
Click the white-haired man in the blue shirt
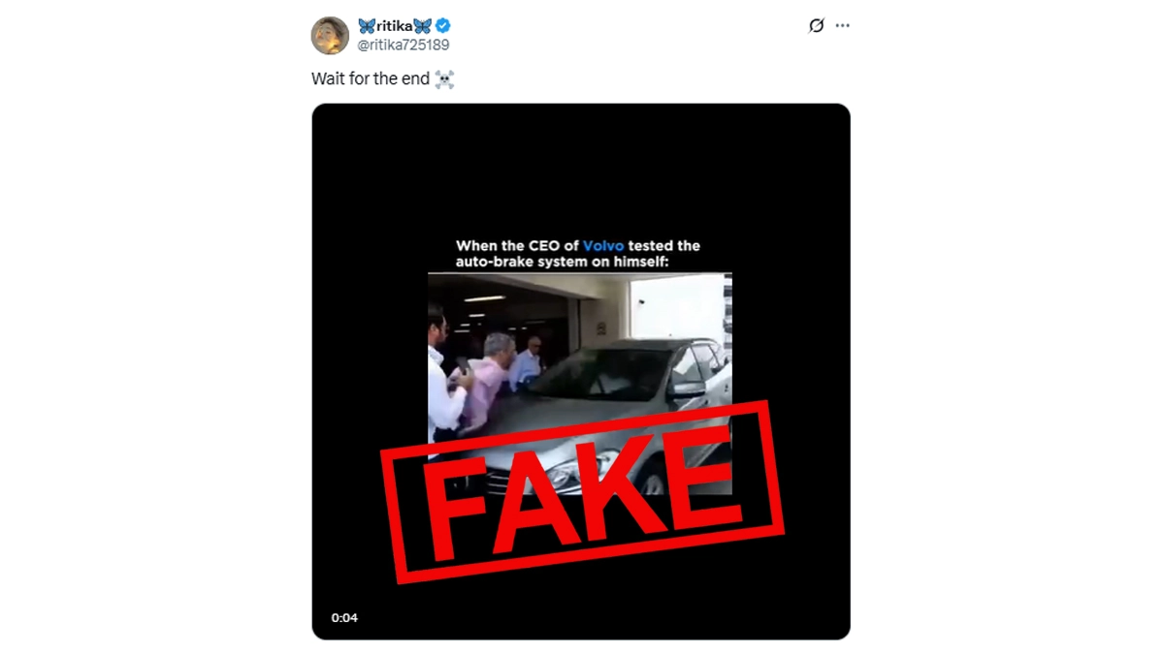531,363
